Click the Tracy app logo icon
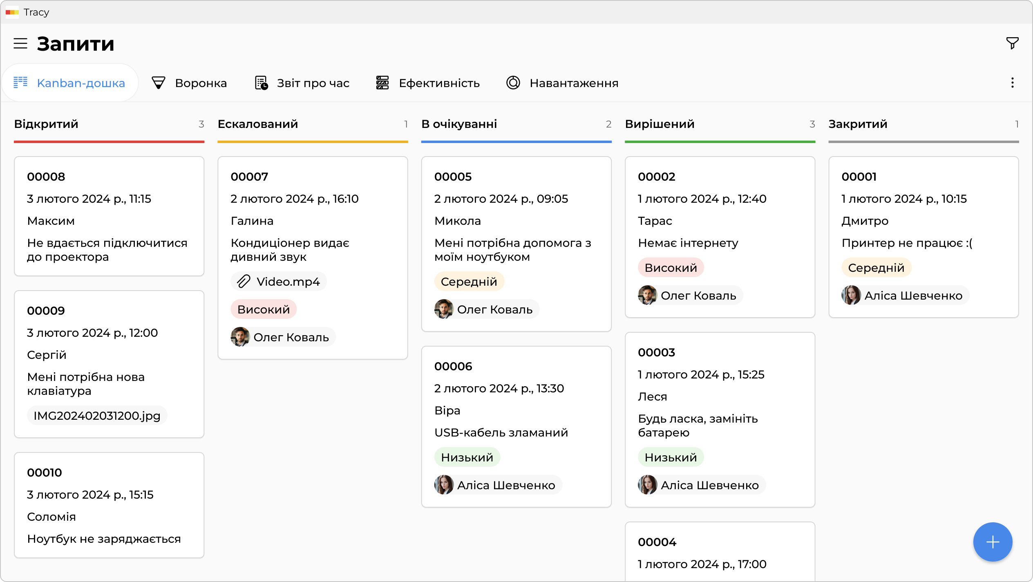Screen dimensions: 1033x582 point(12,12)
